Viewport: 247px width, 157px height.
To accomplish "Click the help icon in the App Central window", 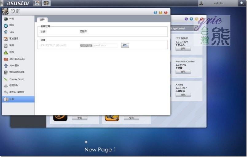I will point(191,19).
